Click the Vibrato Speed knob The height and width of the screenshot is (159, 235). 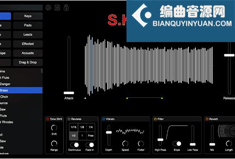coord(125,144)
